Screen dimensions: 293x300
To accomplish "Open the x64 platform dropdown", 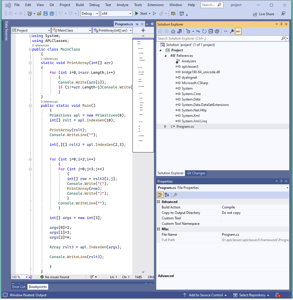I will tap(116, 13).
